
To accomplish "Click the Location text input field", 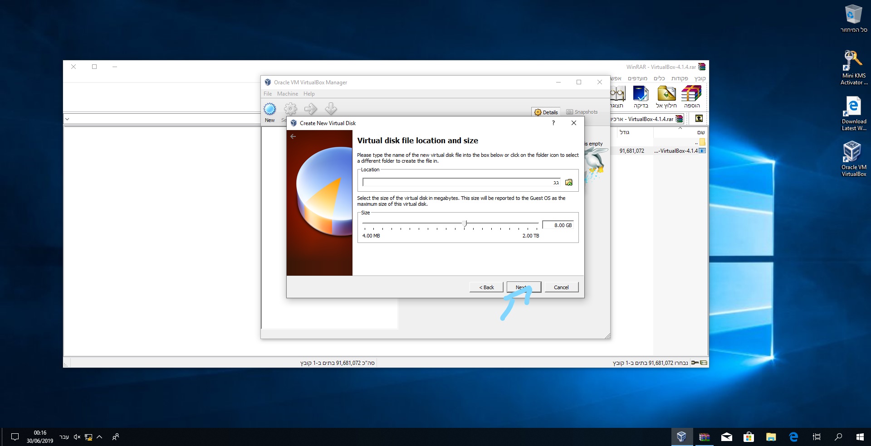I will coord(462,182).
